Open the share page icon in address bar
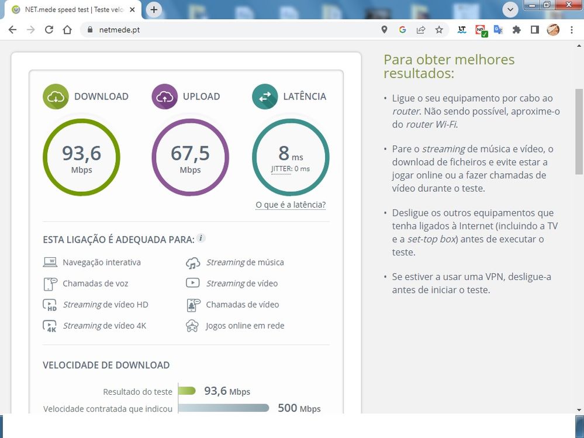The height and width of the screenshot is (438, 584). coord(421,30)
